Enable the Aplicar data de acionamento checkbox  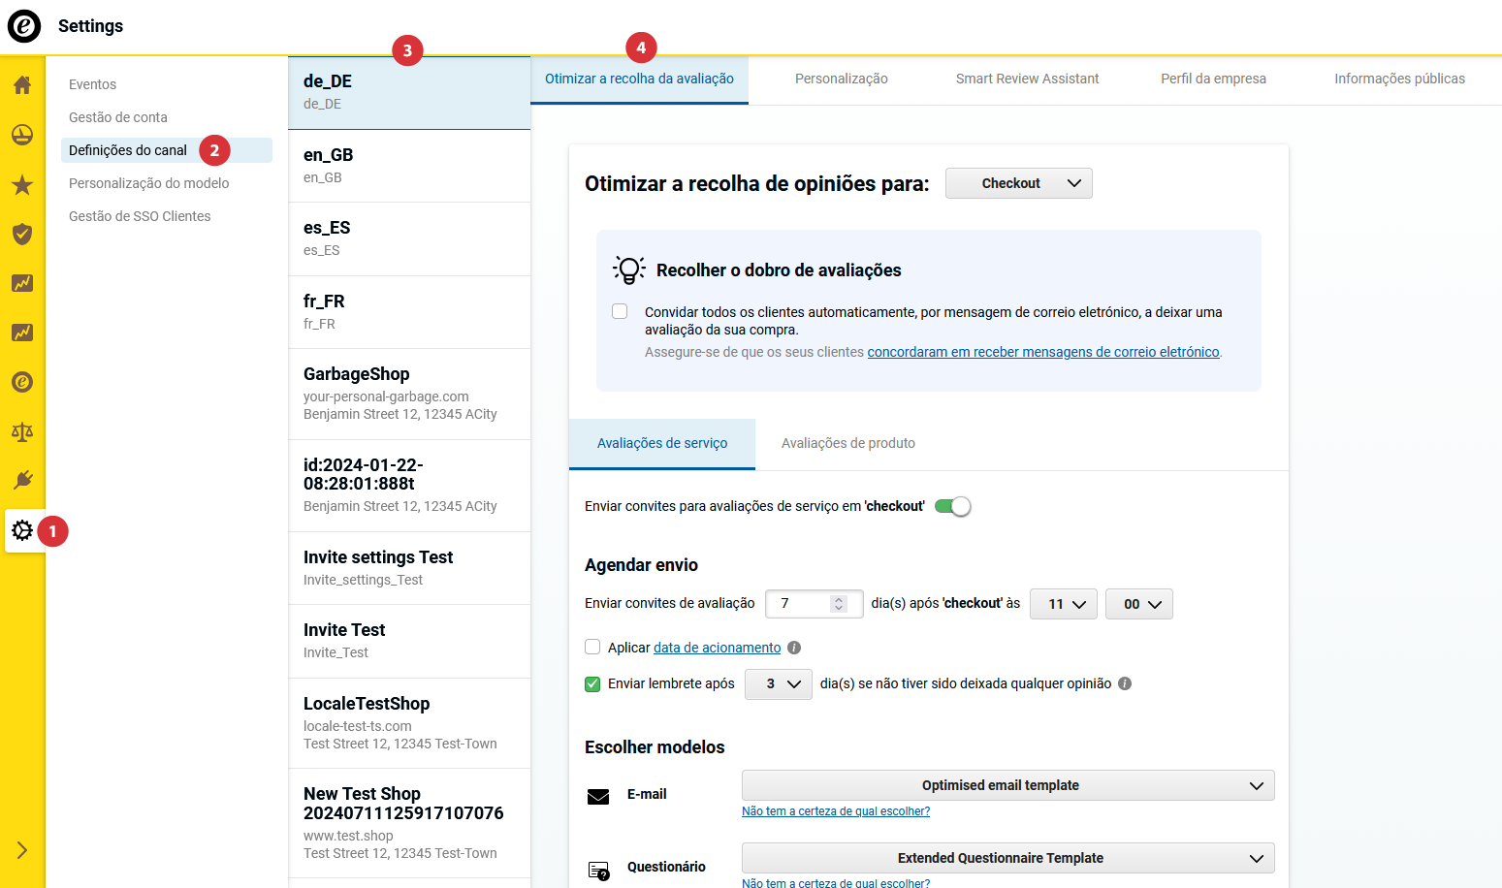click(x=592, y=647)
